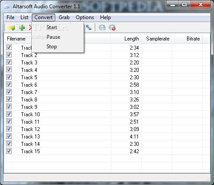Select the Track 13 row name
The image size is (214, 185).
point(30,137)
